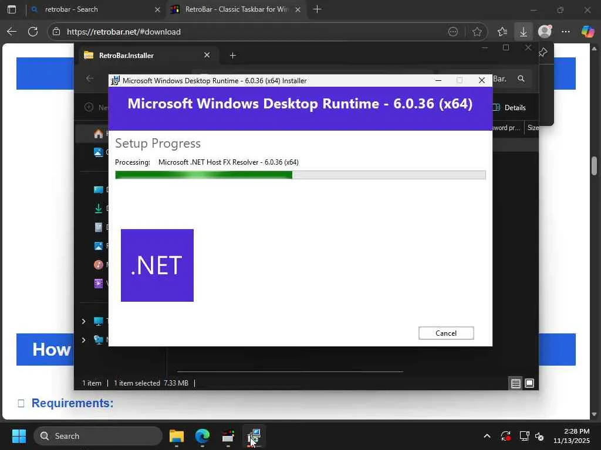Open the Windows Start menu
Image resolution: width=601 pixels, height=450 pixels.
pyautogui.click(x=19, y=436)
